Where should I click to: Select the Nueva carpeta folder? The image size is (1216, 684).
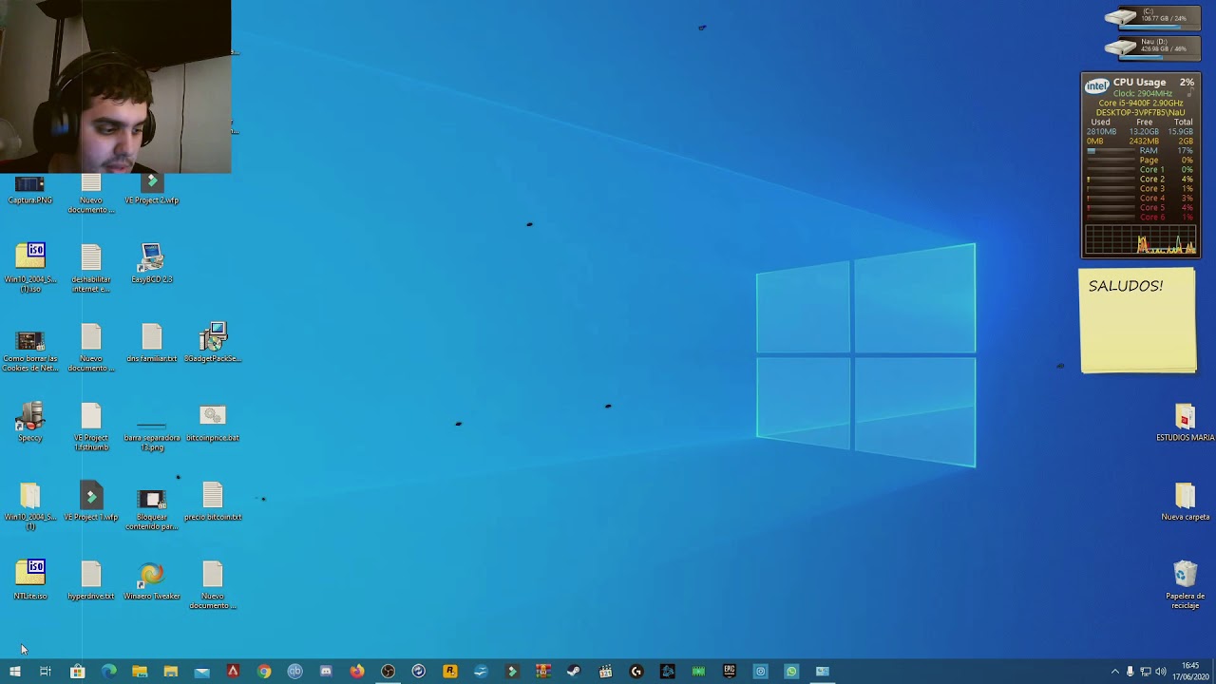1185,503
